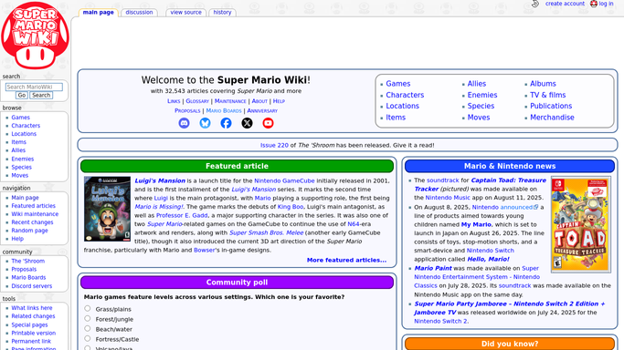Viewport: 624px width, 350px height.
Task: Open the Luigi's Mansion cover thumbnail
Action: [107, 209]
